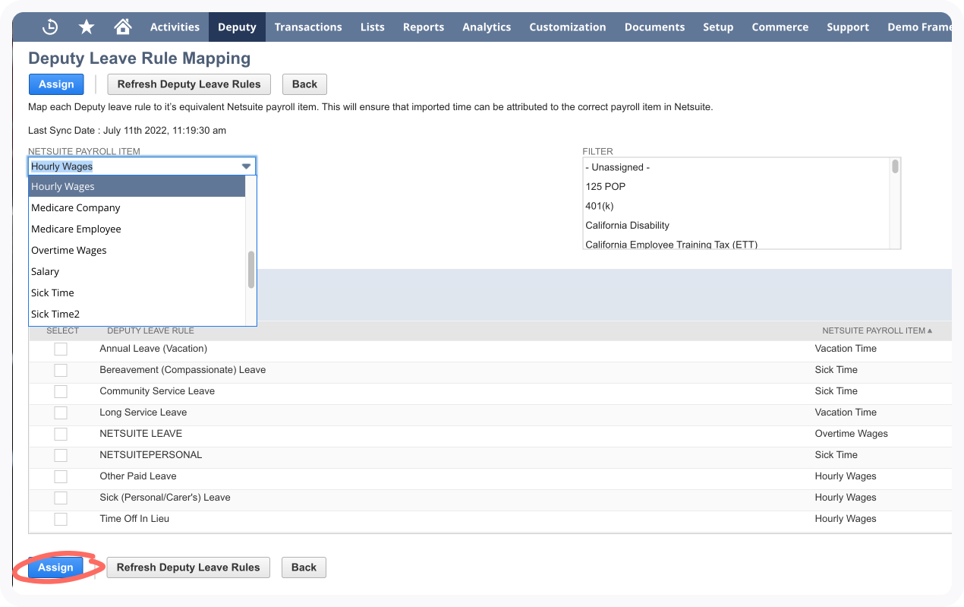The height and width of the screenshot is (607, 964).
Task: Click the Select column header
Action: click(x=63, y=330)
